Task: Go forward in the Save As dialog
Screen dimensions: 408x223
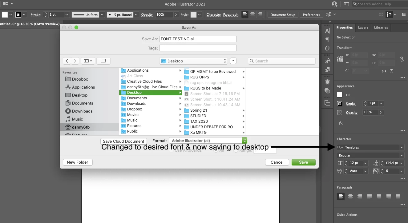Action: coord(75,61)
